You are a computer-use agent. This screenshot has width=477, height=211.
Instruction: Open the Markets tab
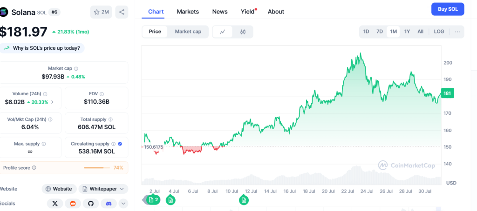[188, 12]
